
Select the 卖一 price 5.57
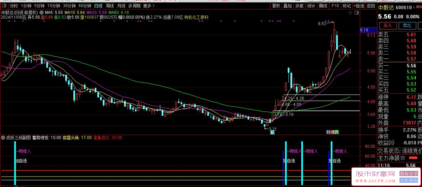tap(411, 59)
